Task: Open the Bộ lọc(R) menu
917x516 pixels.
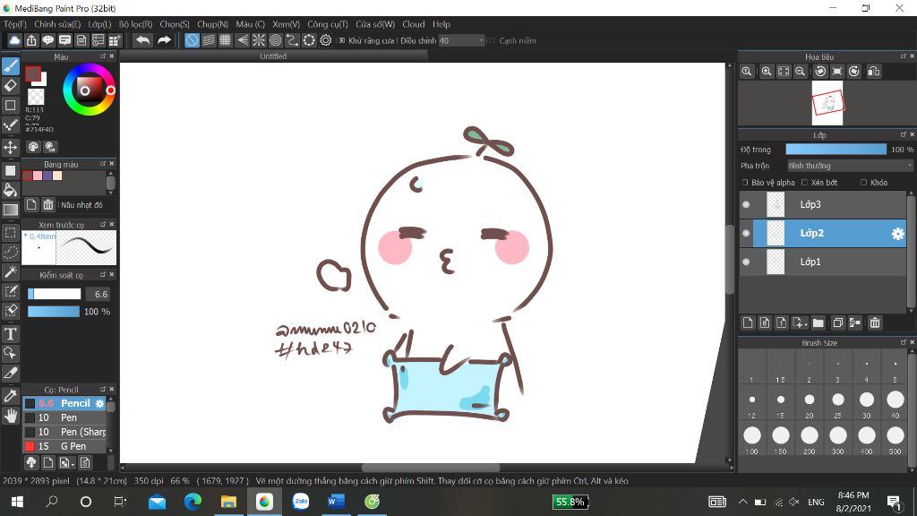Action: click(136, 24)
